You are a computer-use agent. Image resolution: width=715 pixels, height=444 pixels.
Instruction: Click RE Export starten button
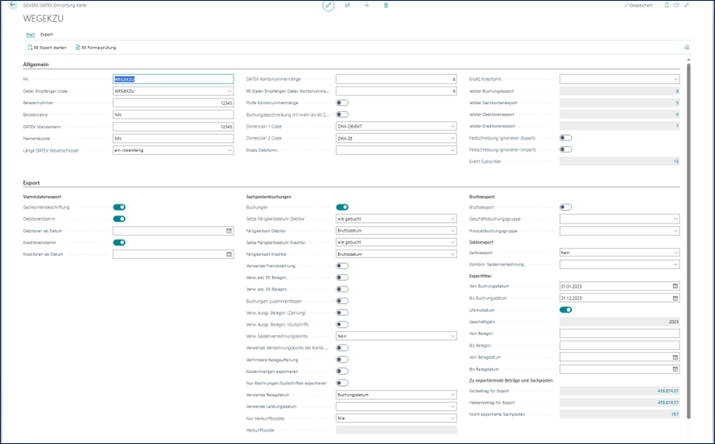48,48
